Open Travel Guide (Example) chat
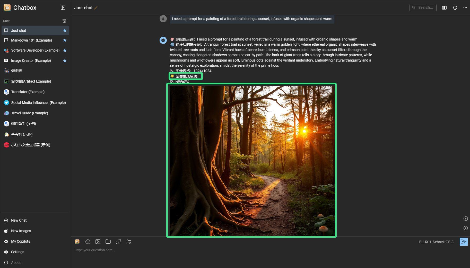 point(35,113)
